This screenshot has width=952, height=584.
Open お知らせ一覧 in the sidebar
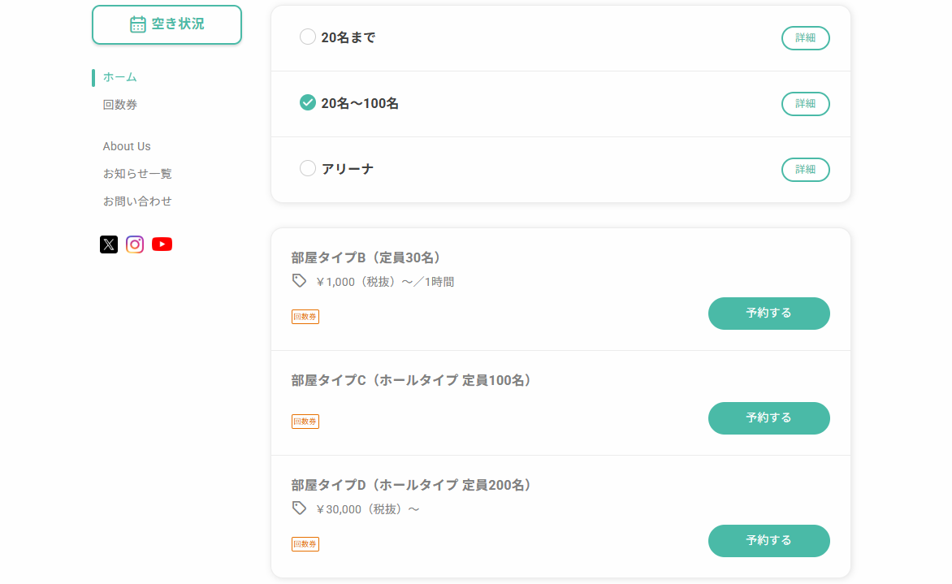point(137,174)
